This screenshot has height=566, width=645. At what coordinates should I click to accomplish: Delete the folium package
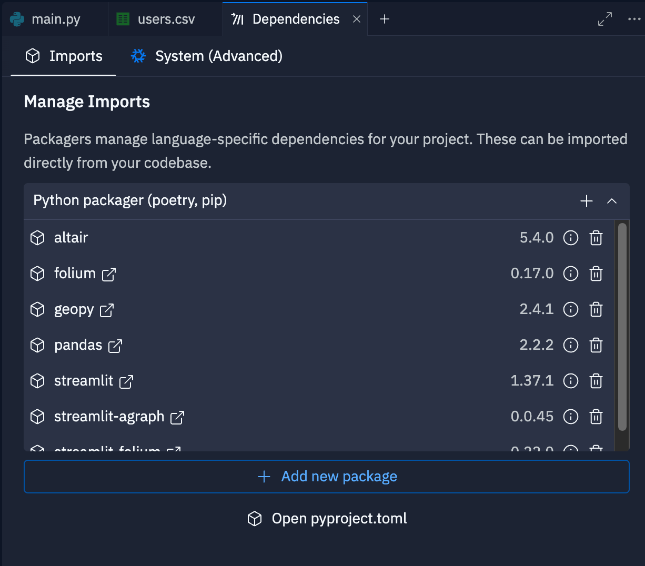coord(596,274)
